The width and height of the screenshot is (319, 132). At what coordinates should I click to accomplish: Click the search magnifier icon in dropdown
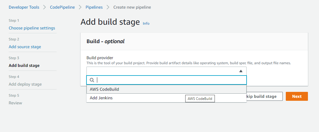tap(92, 80)
